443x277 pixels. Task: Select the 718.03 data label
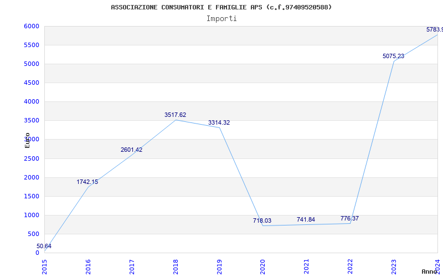coord(262,220)
